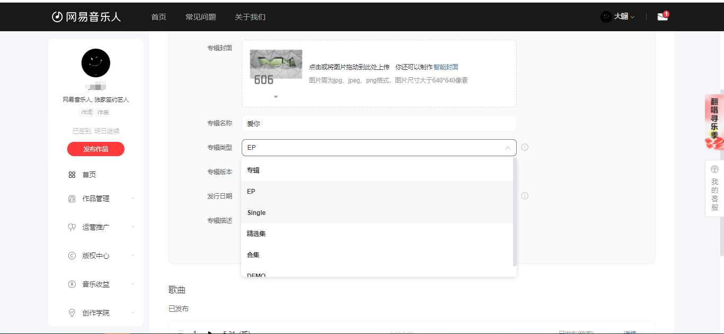Open the mail notification icon
The height and width of the screenshot is (334, 724).
pos(662,17)
